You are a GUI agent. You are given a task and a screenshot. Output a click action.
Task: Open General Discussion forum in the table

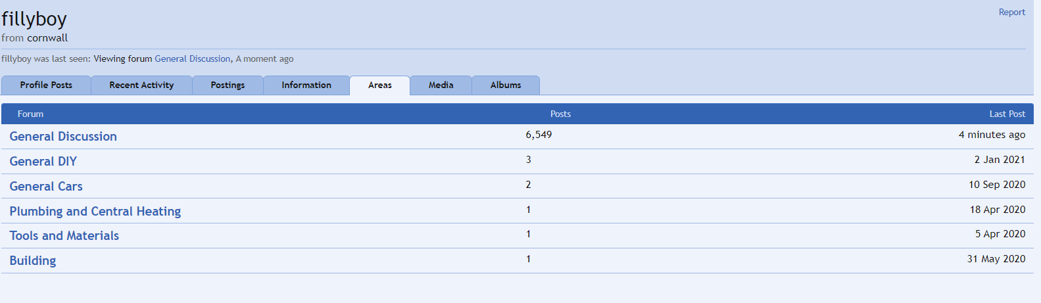click(x=63, y=137)
